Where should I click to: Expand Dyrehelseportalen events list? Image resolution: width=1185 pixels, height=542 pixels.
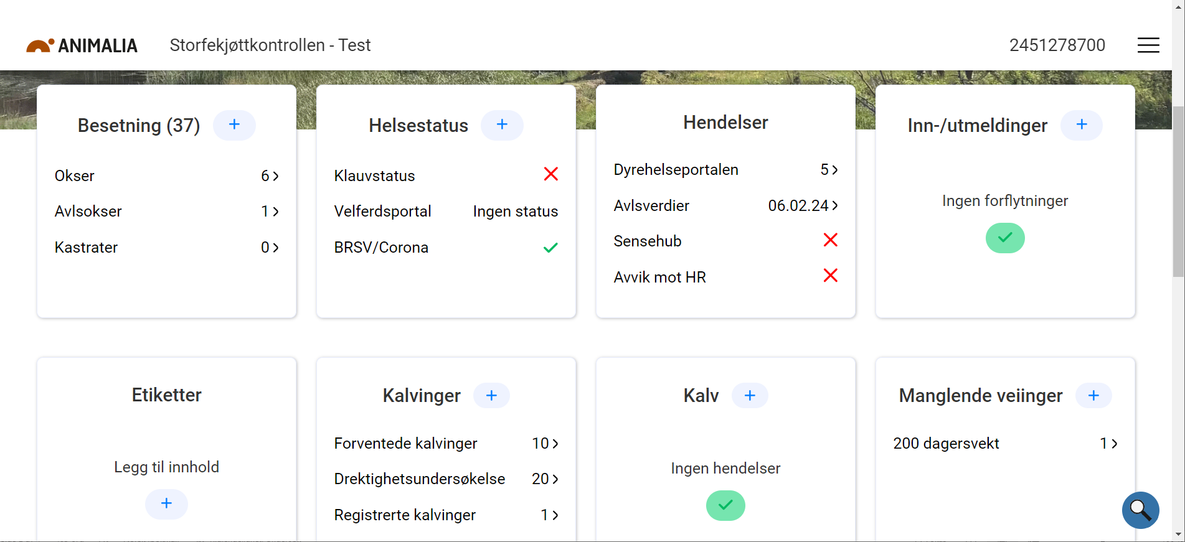pyautogui.click(x=834, y=170)
